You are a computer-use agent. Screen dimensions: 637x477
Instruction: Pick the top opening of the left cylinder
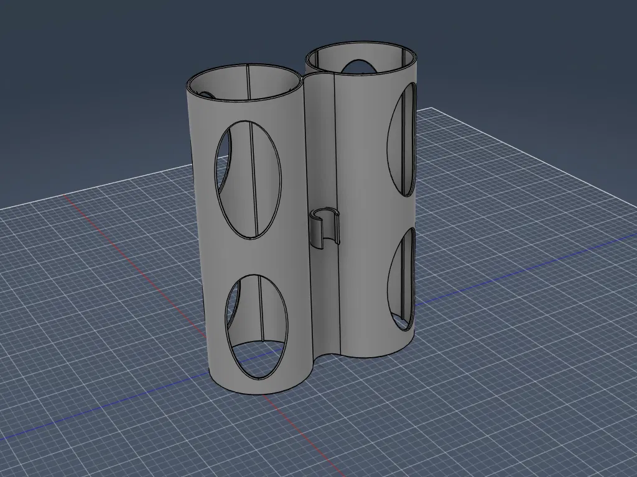[245, 83]
